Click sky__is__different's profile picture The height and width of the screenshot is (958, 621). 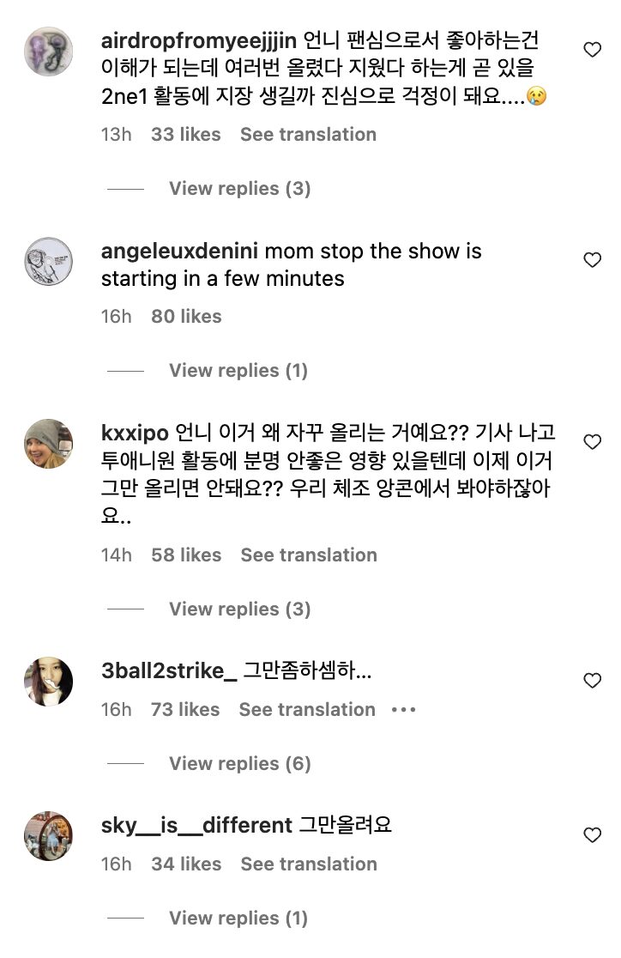point(48,835)
